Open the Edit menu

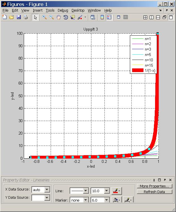tap(15, 10)
